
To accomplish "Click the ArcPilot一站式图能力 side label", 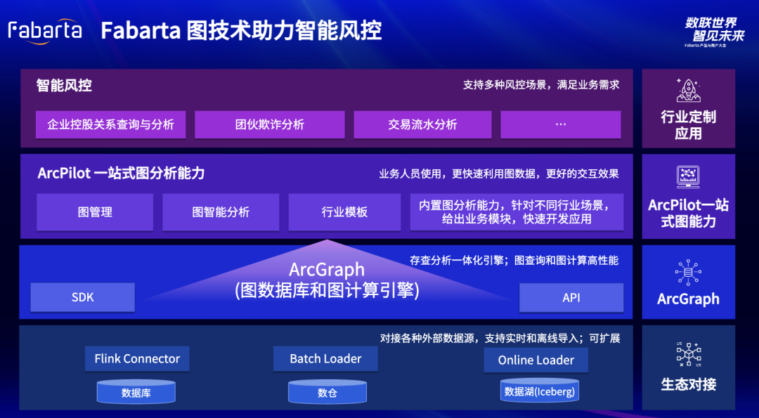I will (x=688, y=213).
